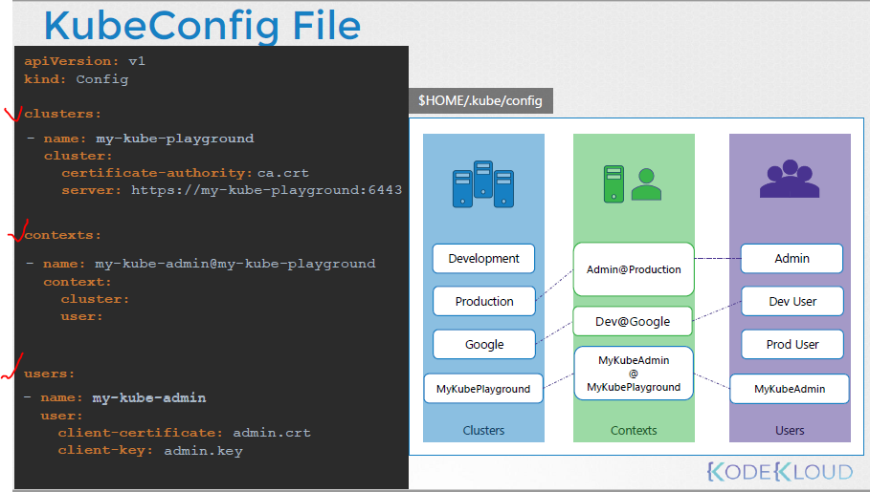
Task: Select the MyKubeAdmin user box
Action: coord(790,389)
